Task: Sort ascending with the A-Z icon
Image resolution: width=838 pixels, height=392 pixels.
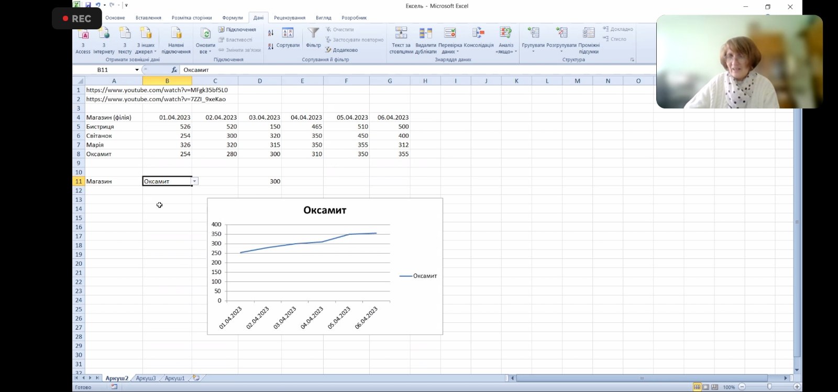Action: (271, 33)
